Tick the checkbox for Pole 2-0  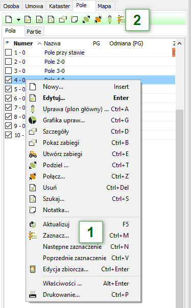(8, 62)
